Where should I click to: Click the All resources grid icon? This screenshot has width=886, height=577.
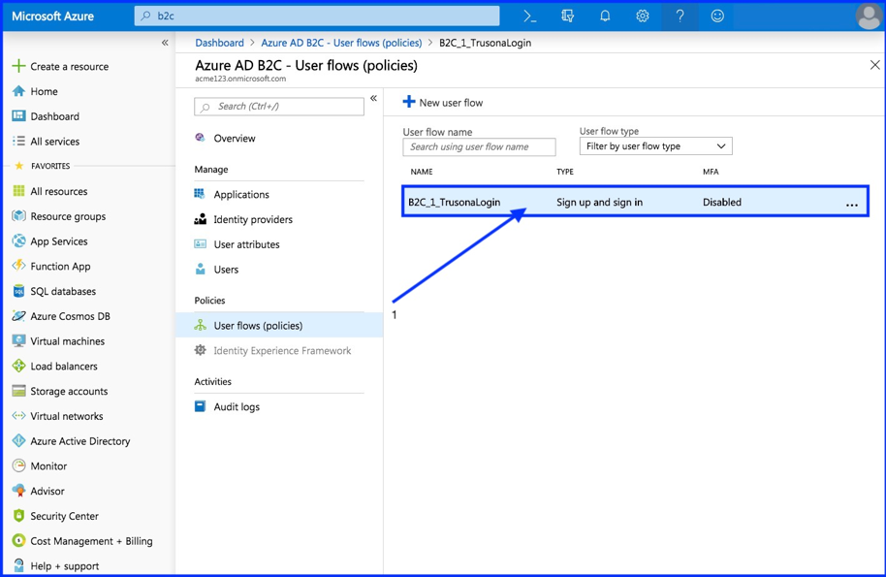click(18, 191)
